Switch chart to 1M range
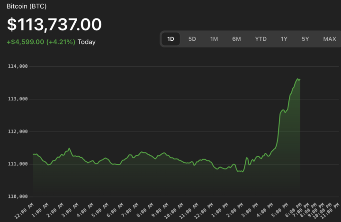This screenshot has height=222, width=341. 214,39
